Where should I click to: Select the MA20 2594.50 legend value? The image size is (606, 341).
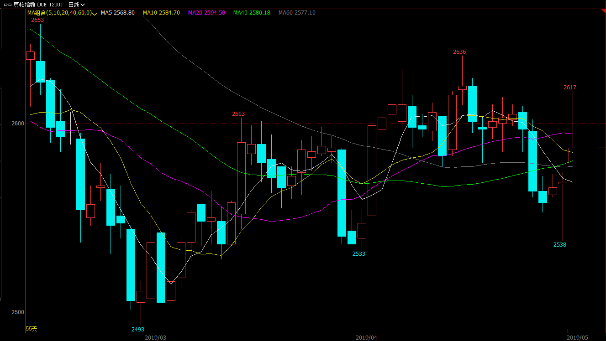tap(206, 13)
